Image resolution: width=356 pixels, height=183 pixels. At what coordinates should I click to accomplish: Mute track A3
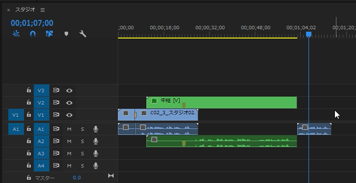tap(69, 154)
